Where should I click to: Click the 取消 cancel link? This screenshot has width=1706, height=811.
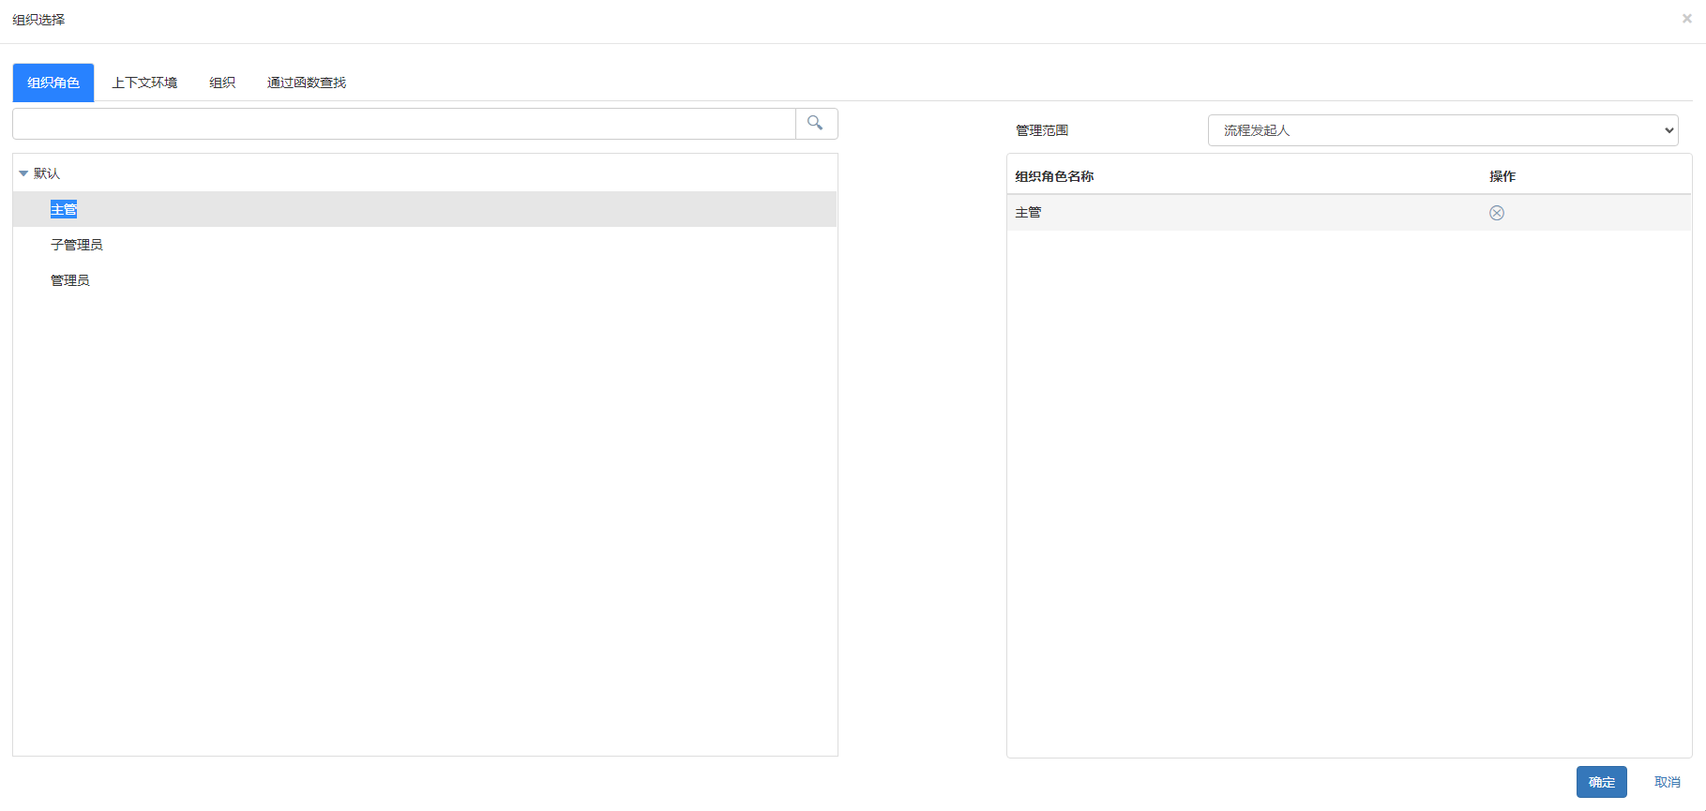point(1667,782)
